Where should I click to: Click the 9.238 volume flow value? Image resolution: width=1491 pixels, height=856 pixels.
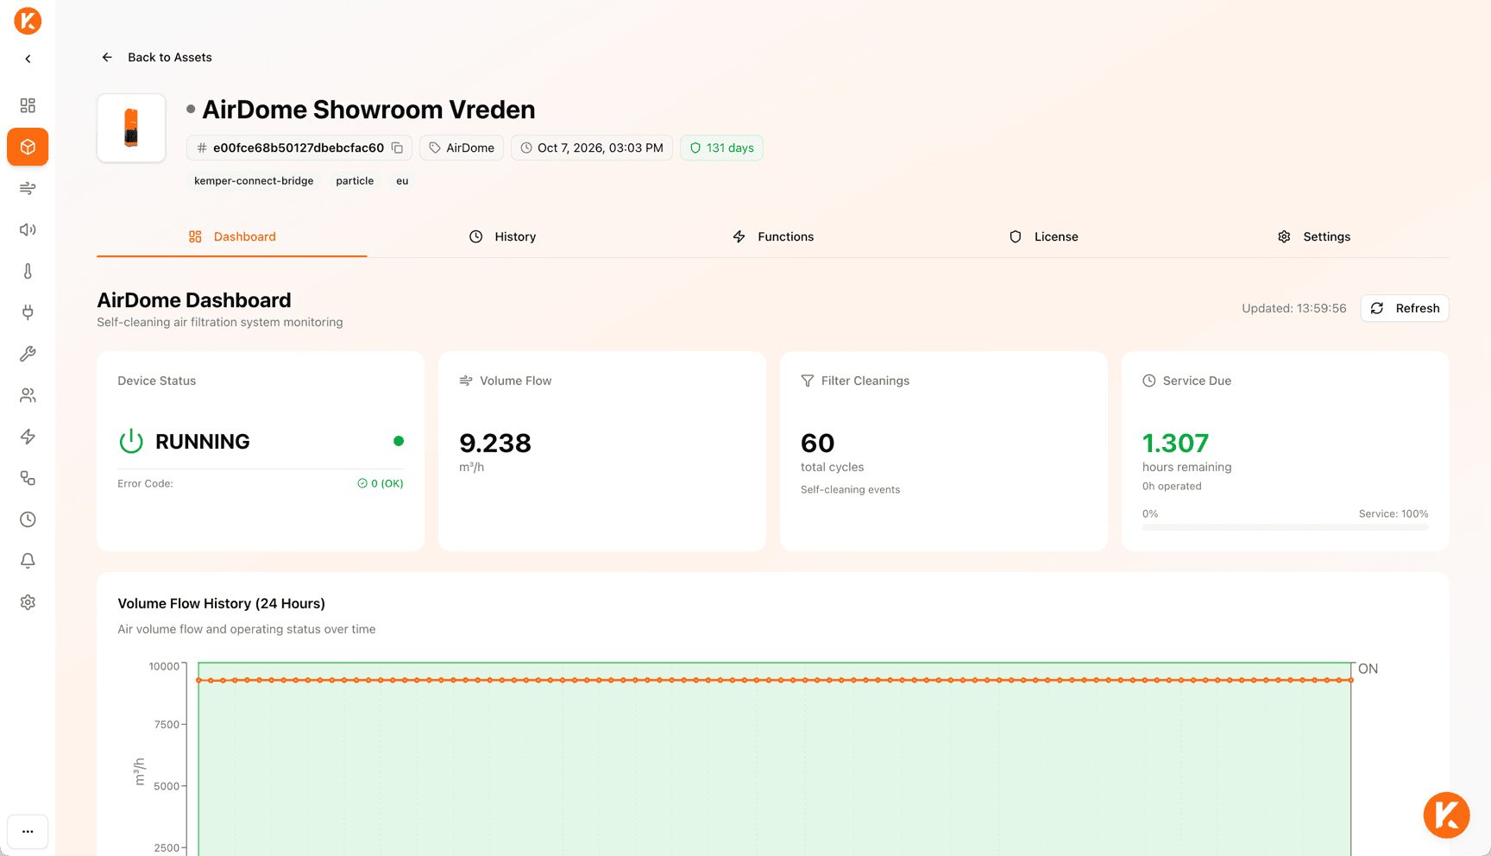point(495,443)
